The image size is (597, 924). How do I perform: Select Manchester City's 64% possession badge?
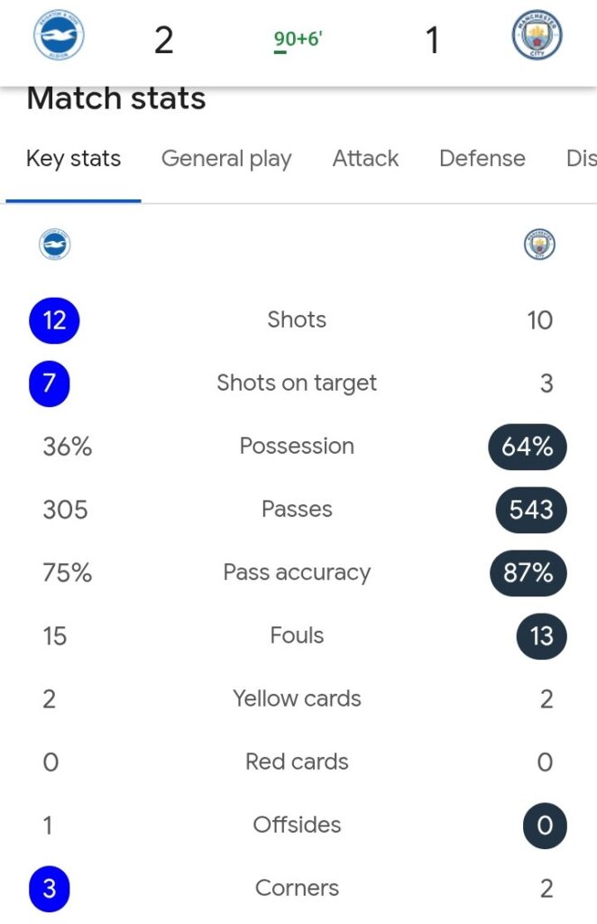coord(528,447)
